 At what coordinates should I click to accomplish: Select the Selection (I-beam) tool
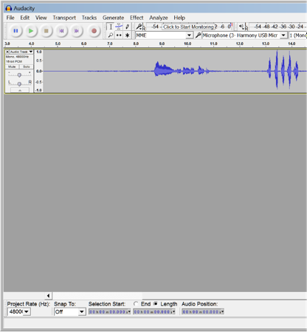tap(111, 27)
